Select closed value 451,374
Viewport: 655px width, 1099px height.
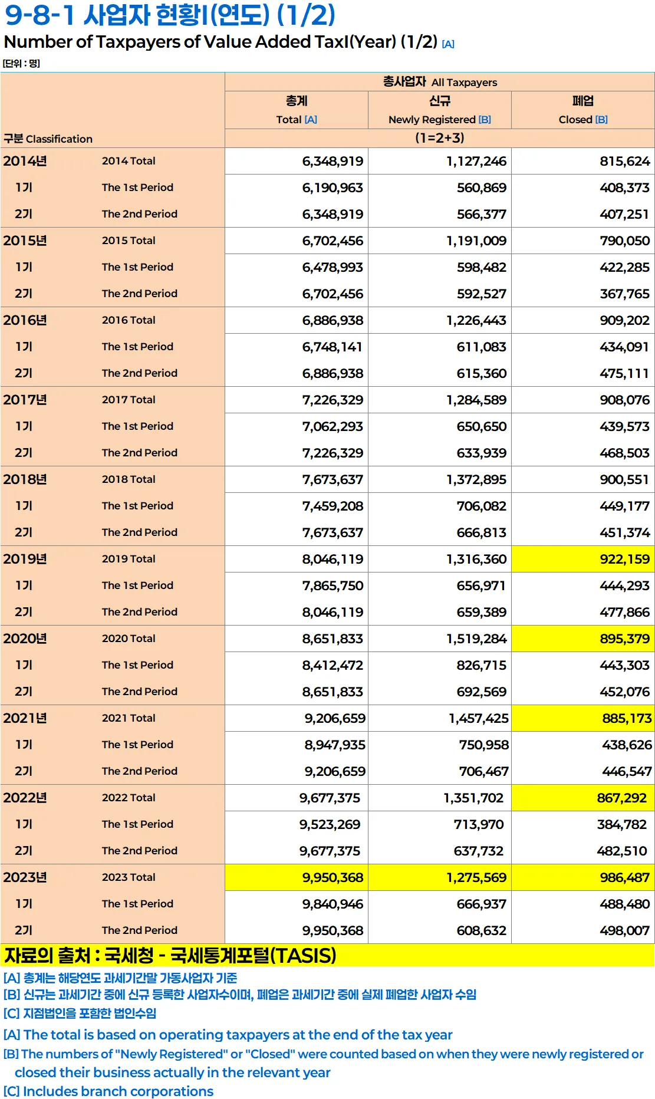click(x=625, y=533)
